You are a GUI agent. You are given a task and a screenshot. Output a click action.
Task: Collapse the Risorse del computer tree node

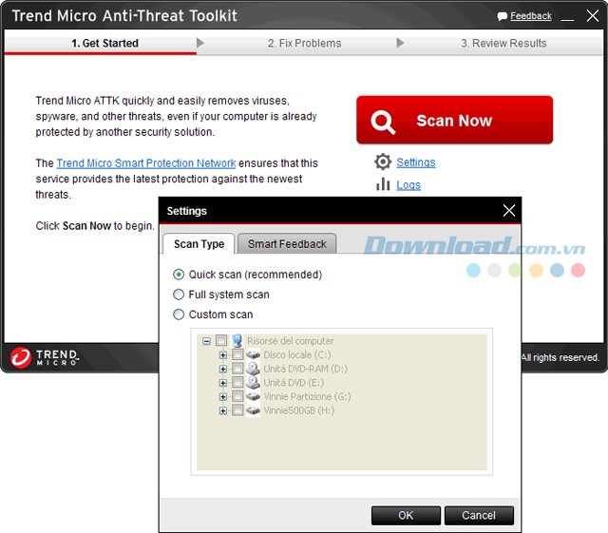pyautogui.click(x=207, y=341)
